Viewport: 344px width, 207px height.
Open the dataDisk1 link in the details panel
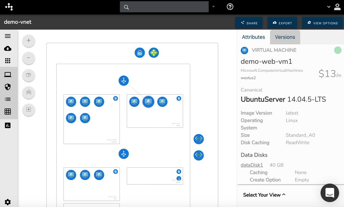[x=252, y=165]
